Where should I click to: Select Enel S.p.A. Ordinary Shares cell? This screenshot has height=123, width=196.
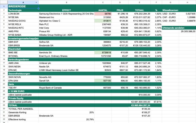point(66,56)
